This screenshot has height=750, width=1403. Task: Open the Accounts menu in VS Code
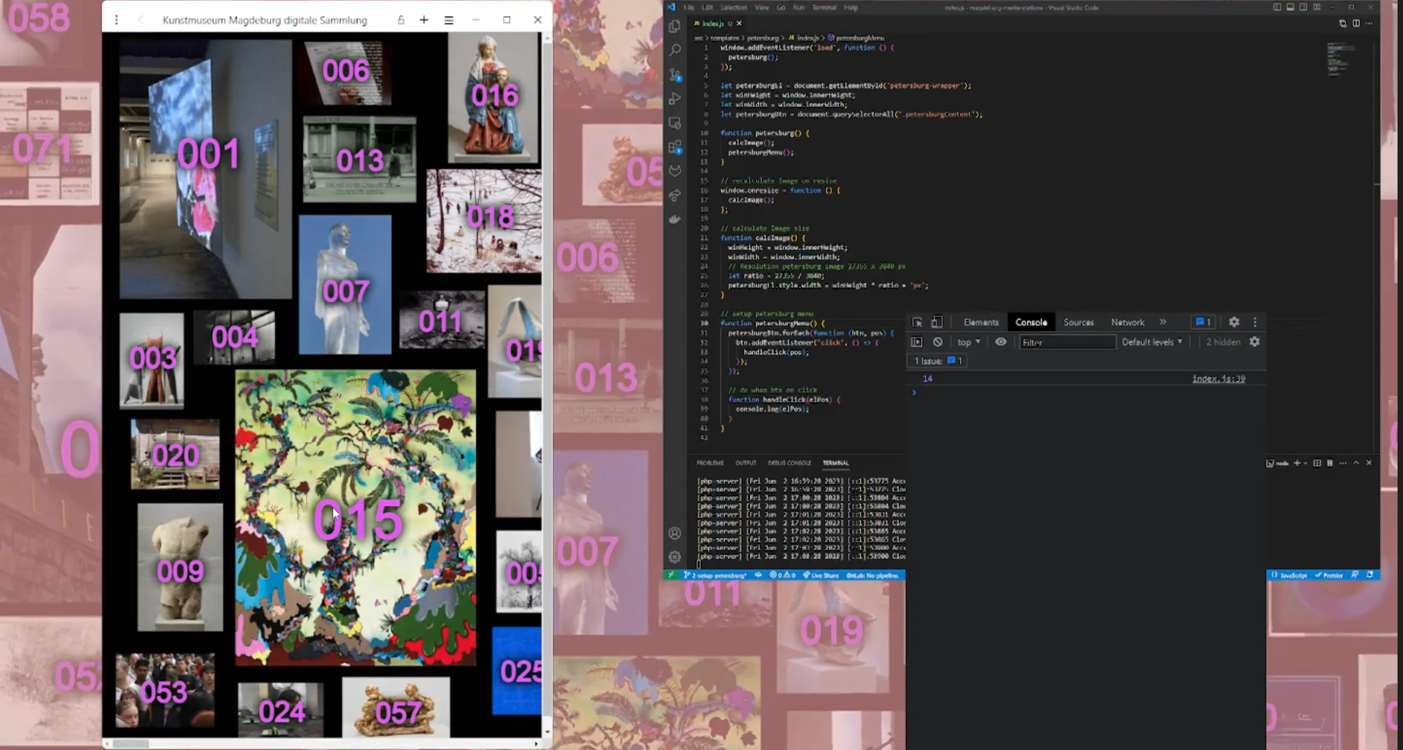(x=675, y=533)
